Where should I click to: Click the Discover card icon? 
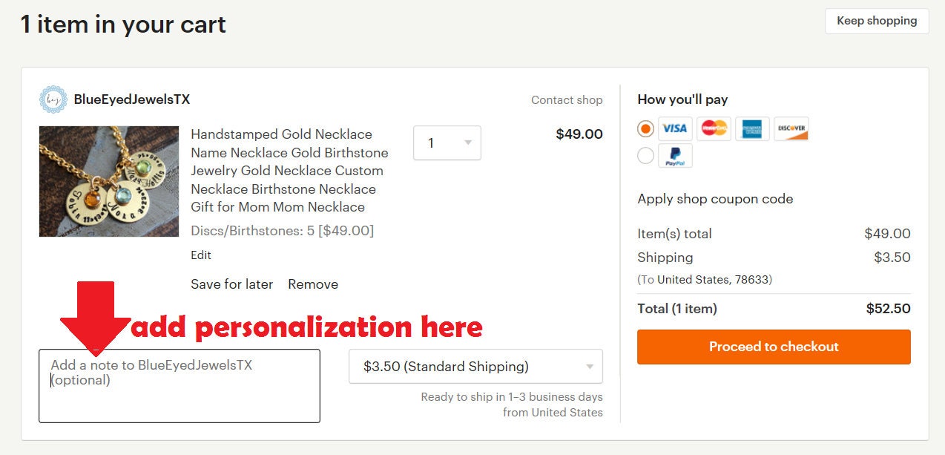pos(791,128)
